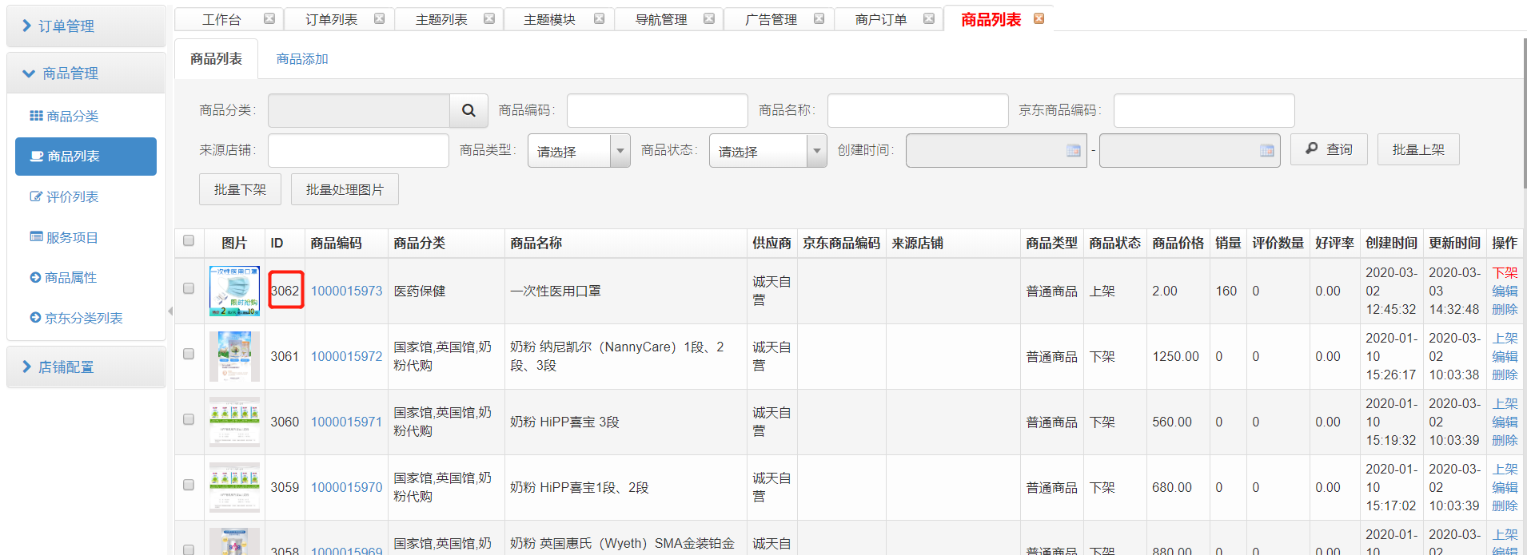
Task: Open thumbnail of product 3059
Action: point(234,487)
